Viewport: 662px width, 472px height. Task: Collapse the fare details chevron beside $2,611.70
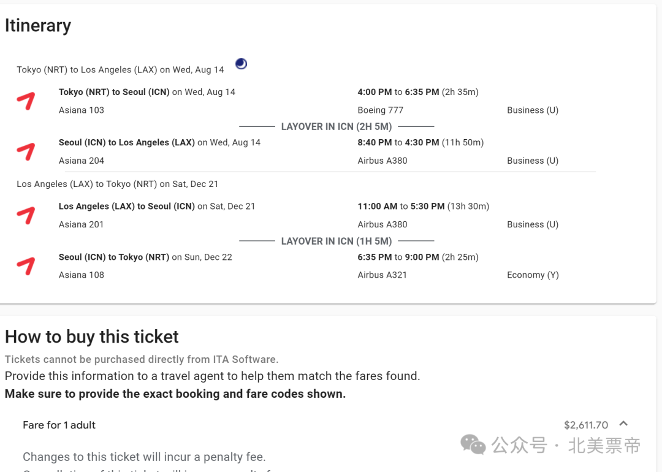tap(623, 424)
